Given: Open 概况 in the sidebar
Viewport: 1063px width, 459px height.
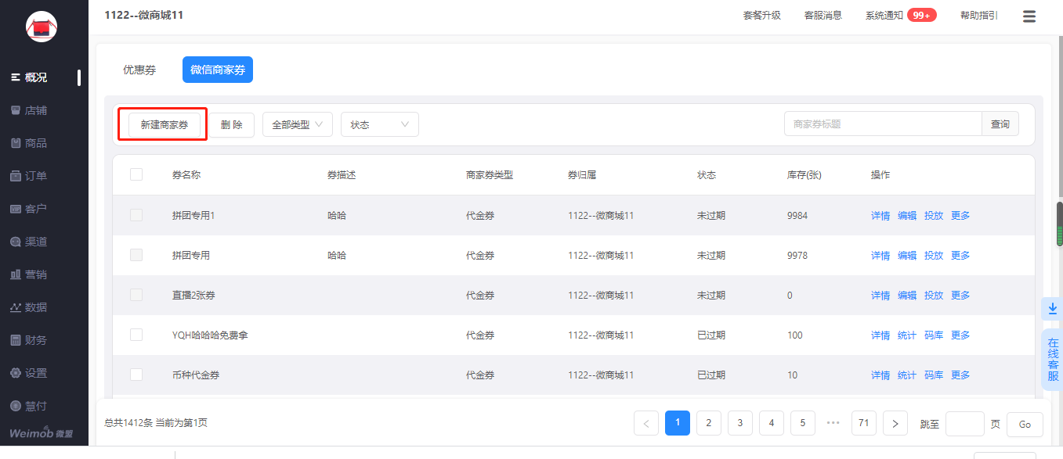Looking at the screenshot, I should 36,77.
